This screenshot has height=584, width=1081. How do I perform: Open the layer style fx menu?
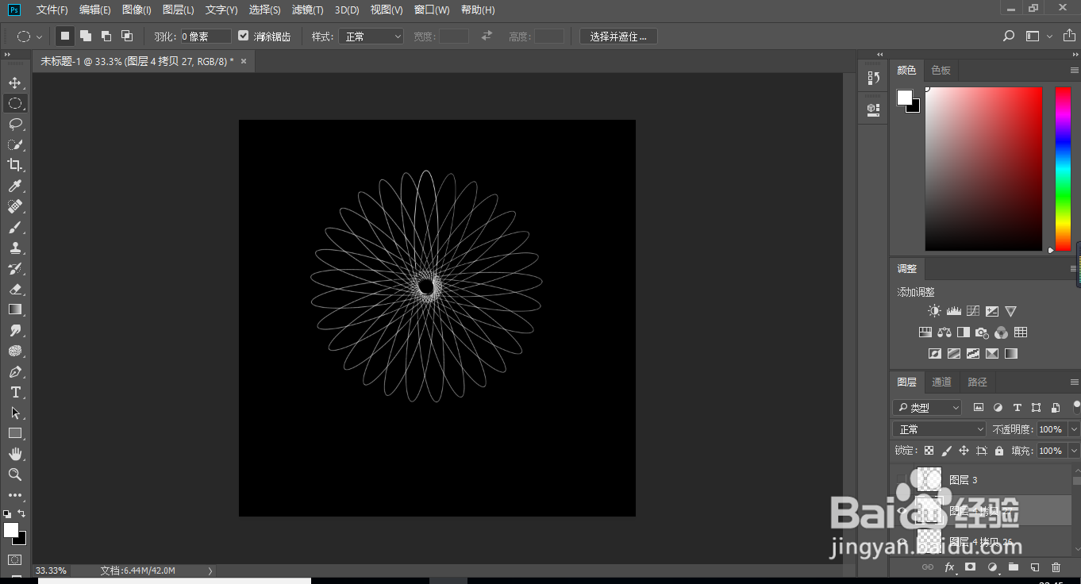tap(949, 567)
